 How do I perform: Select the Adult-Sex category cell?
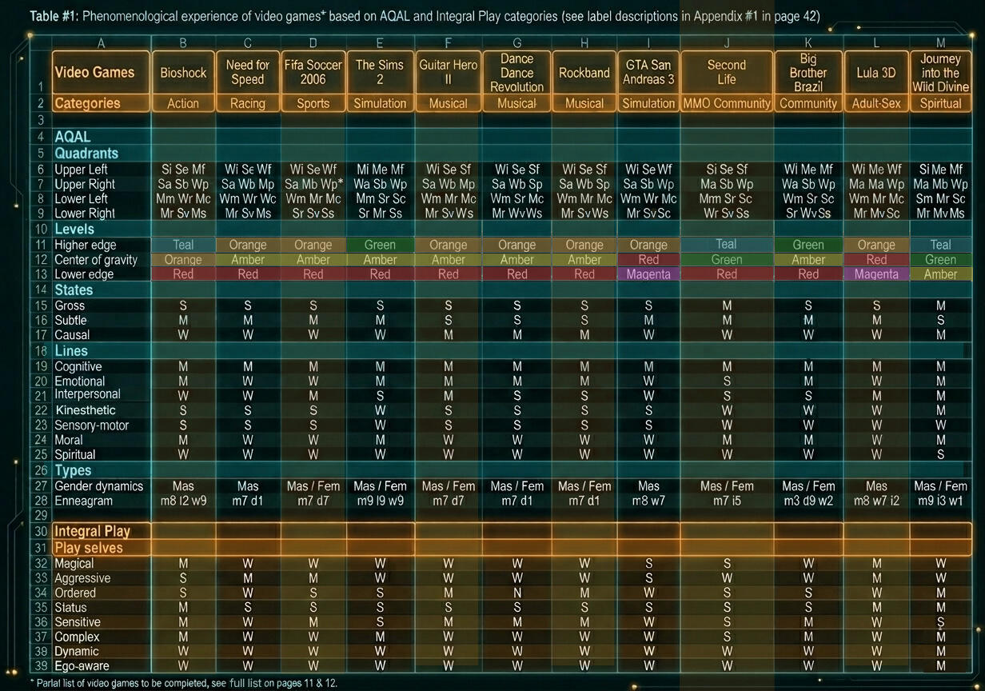point(876,103)
